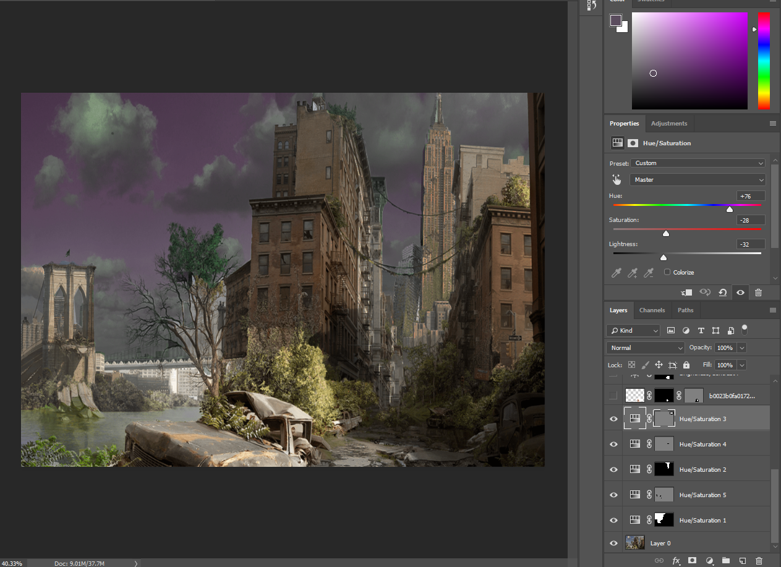Toggle visibility of Layer 0

[613, 543]
